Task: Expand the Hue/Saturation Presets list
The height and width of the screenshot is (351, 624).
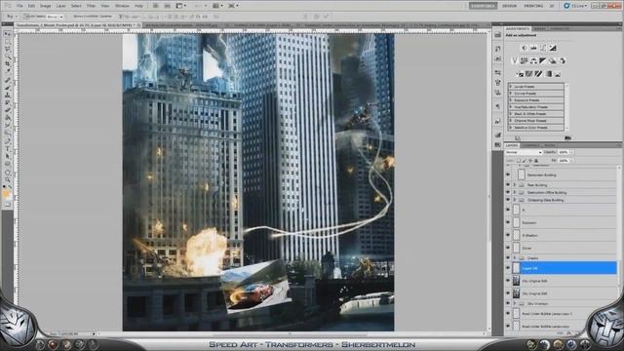Action: point(511,106)
